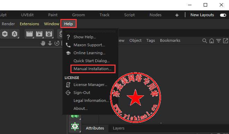The height and width of the screenshot is (134, 229).
Task: Open Bookmarks menu in Object Manager
Action: pos(170,40)
